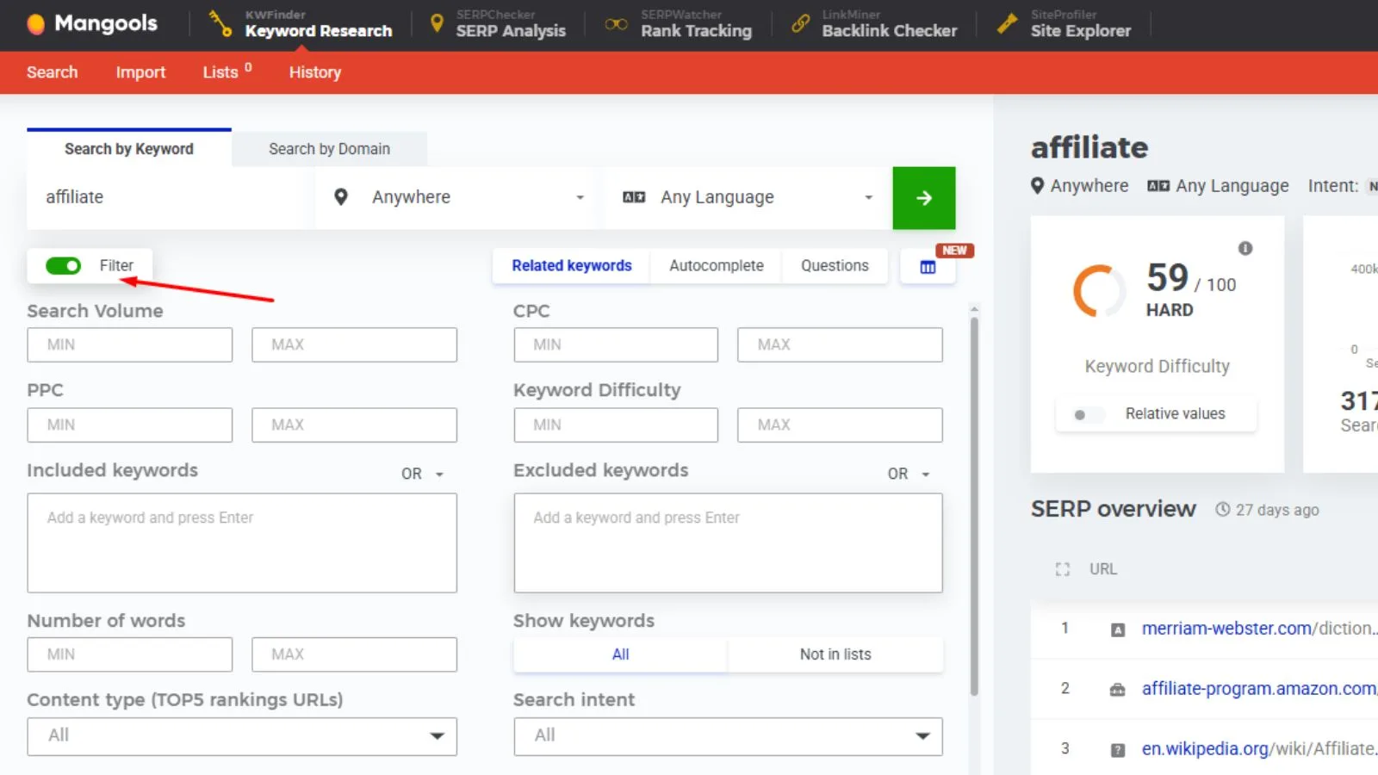Click the keyword input containing affiliate

tap(171, 197)
